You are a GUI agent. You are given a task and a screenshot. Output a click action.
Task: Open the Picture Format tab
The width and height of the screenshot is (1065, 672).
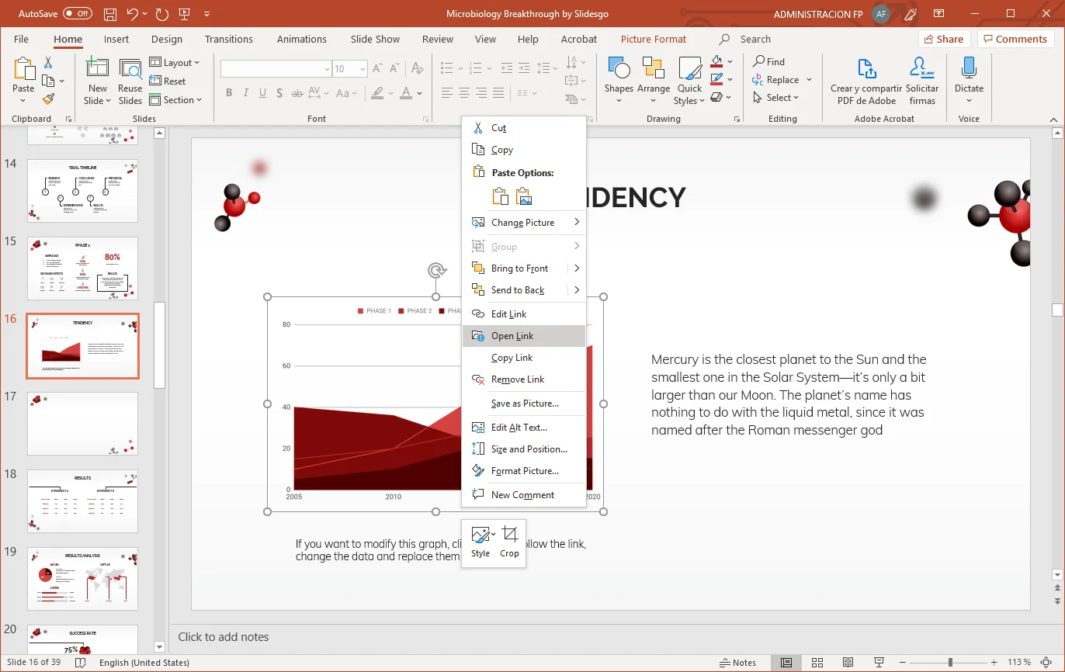point(653,40)
